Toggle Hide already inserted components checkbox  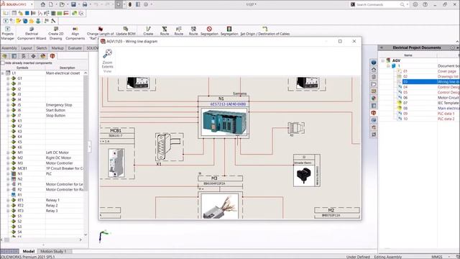pyautogui.click(x=3, y=63)
